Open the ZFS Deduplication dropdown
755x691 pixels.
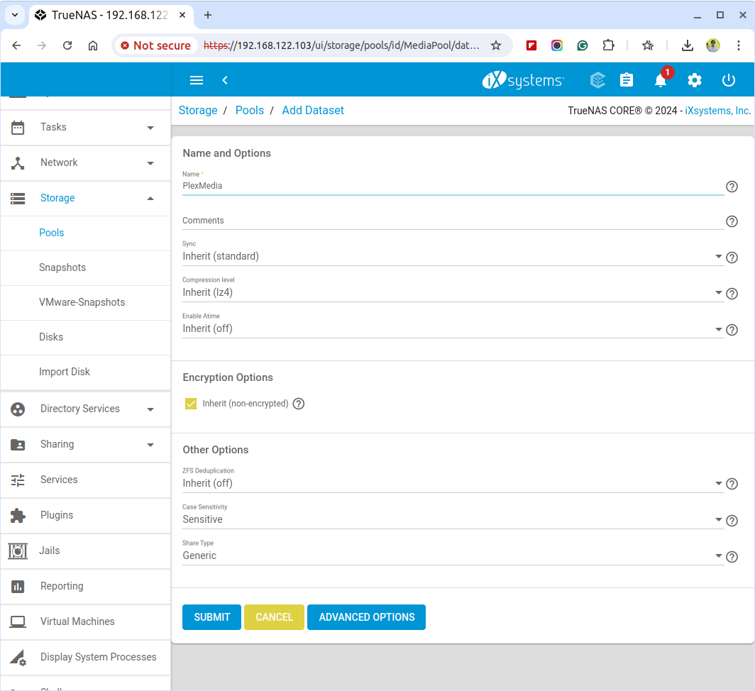(453, 483)
